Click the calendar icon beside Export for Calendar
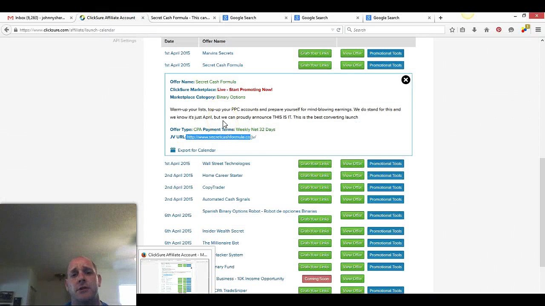This screenshot has height=306, width=545. point(173,150)
